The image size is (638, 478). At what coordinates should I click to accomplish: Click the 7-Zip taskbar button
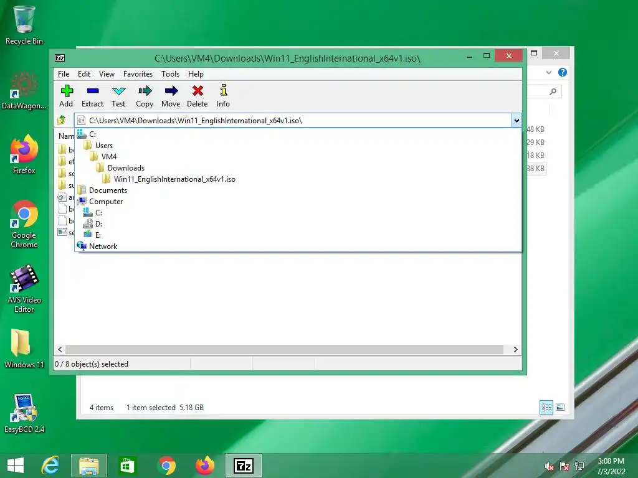(x=244, y=466)
